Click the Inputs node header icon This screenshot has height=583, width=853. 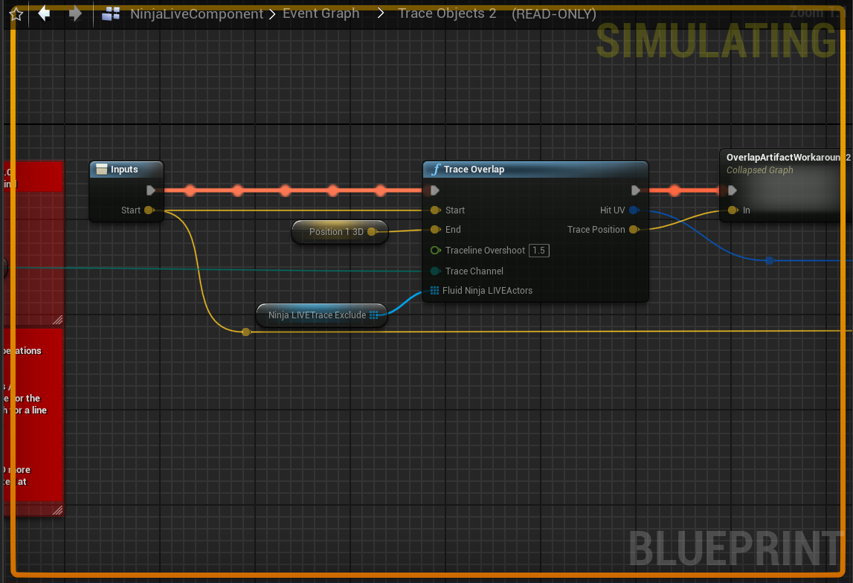102,170
